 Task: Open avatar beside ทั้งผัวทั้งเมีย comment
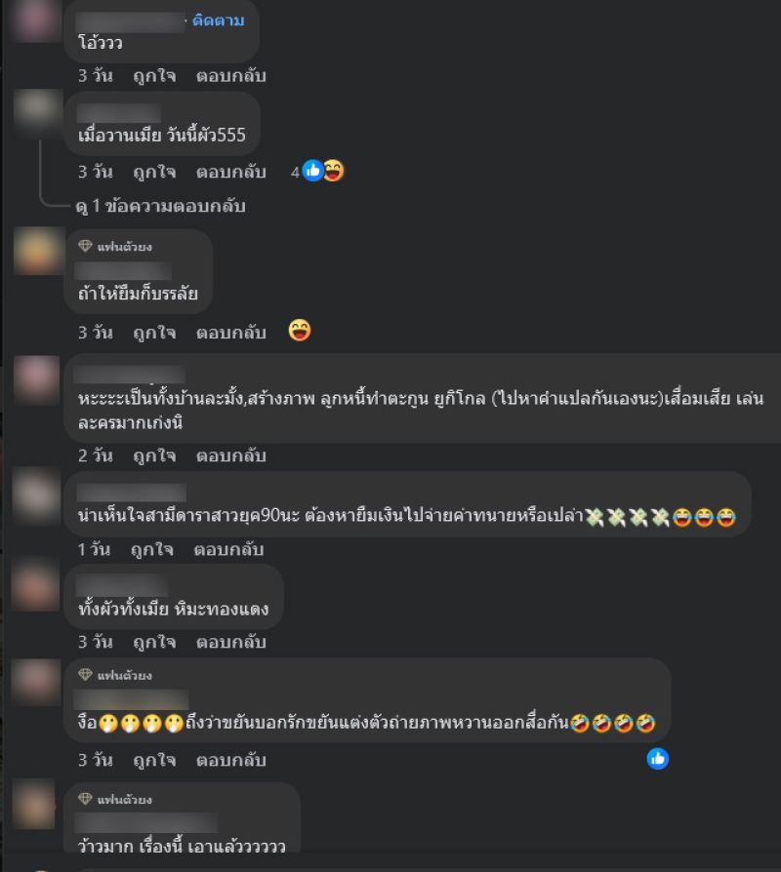point(36,586)
